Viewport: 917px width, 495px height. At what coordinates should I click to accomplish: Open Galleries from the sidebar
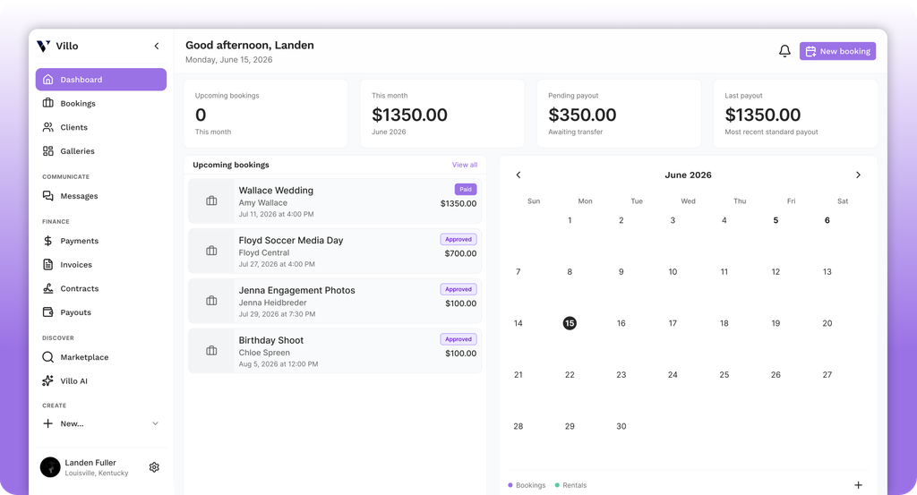coord(101,151)
